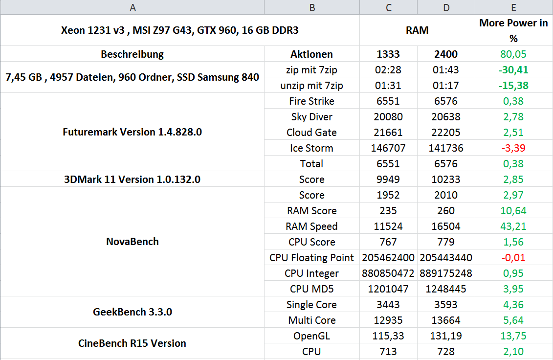Select the Fire Strike cell
The height and width of the screenshot is (360, 553).
(312, 101)
